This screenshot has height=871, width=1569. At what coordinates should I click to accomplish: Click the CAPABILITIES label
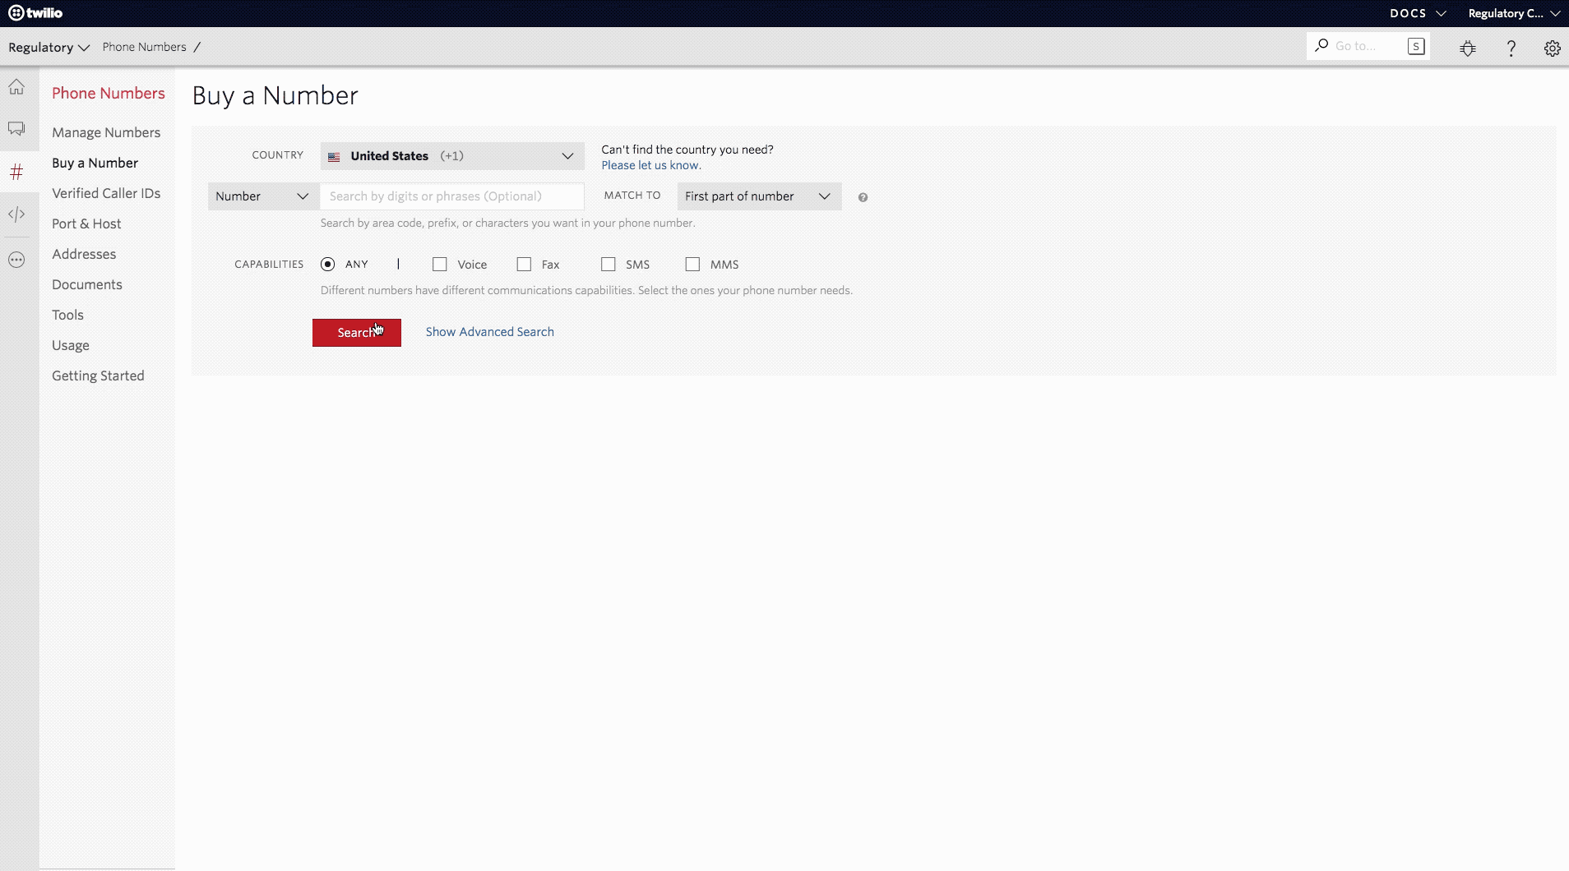pos(269,264)
